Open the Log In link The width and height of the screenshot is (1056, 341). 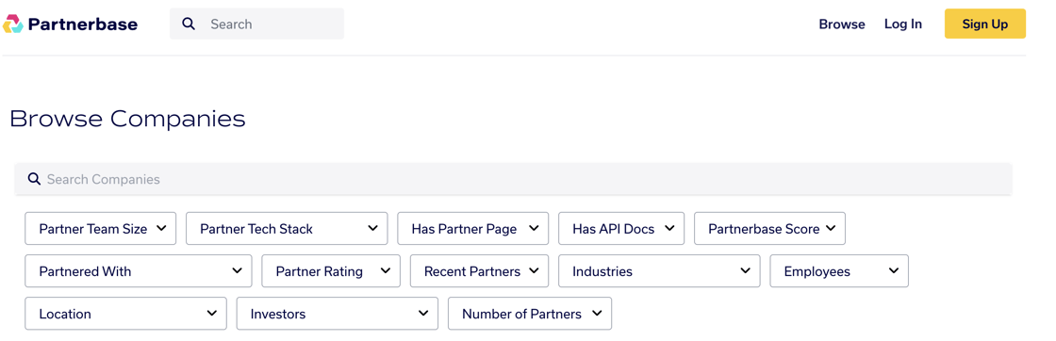coord(903,24)
